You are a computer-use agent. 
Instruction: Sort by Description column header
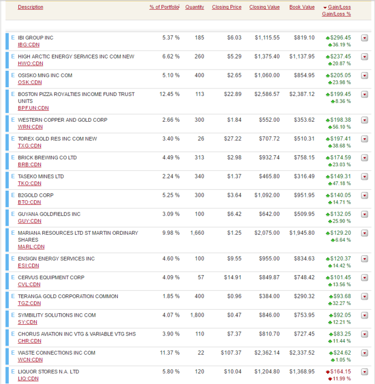tap(30, 7)
